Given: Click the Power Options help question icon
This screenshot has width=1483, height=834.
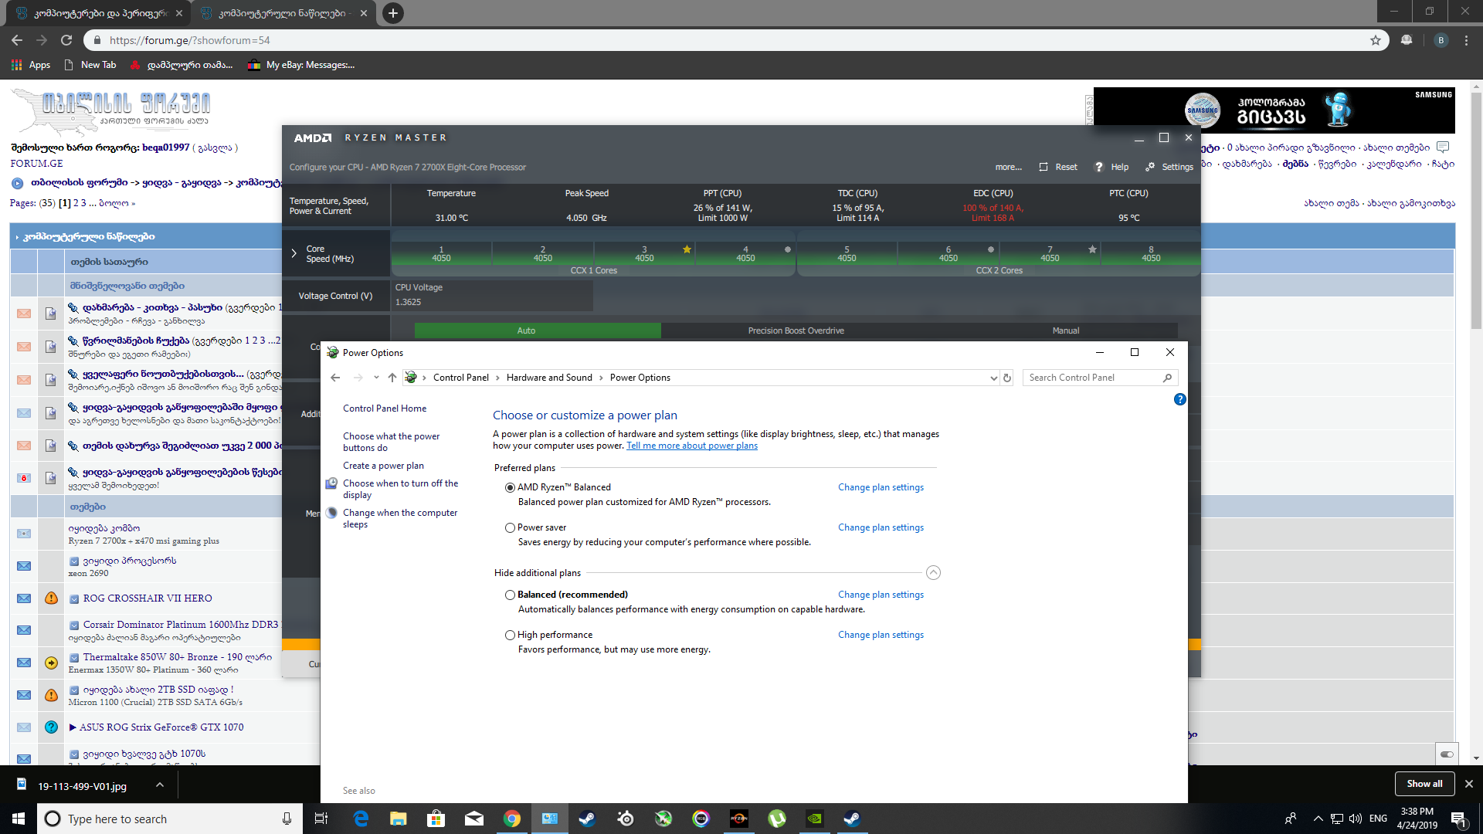Looking at the screenshot, I should [1179, 399].
